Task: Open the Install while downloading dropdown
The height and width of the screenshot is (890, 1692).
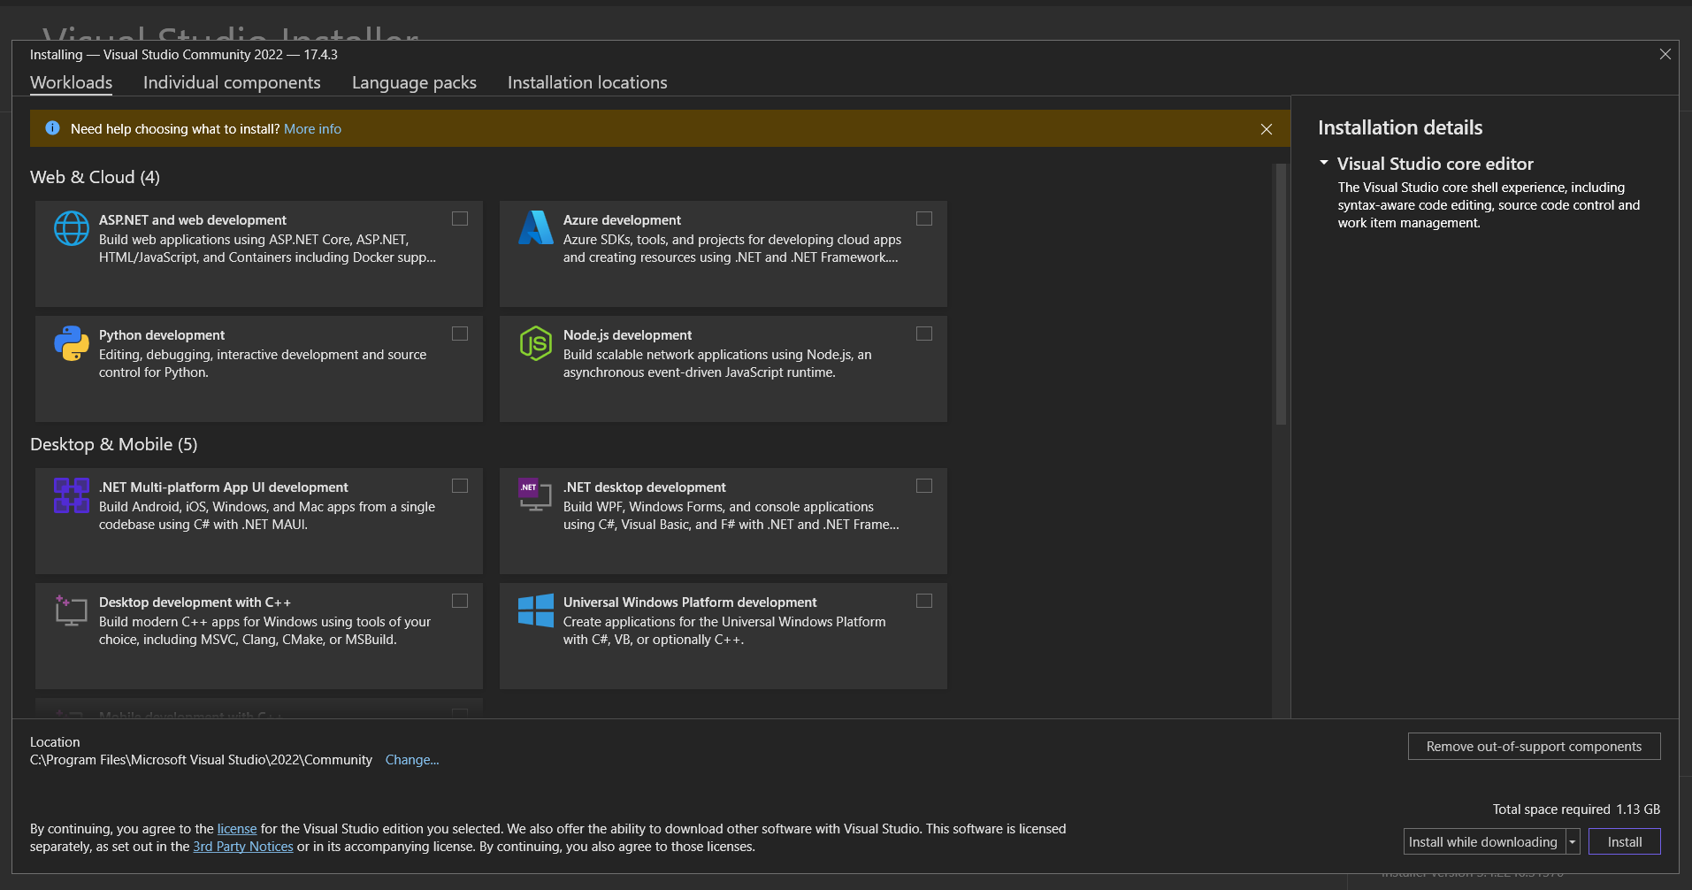Action: (x=1573, y=842)
